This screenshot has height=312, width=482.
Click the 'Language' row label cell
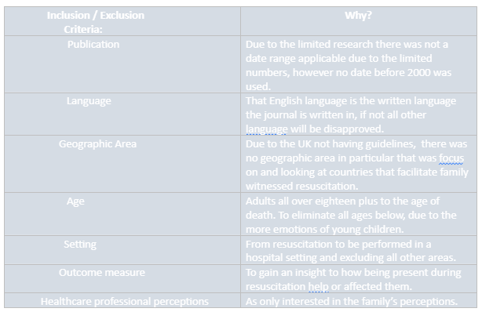tap(122, 114)
